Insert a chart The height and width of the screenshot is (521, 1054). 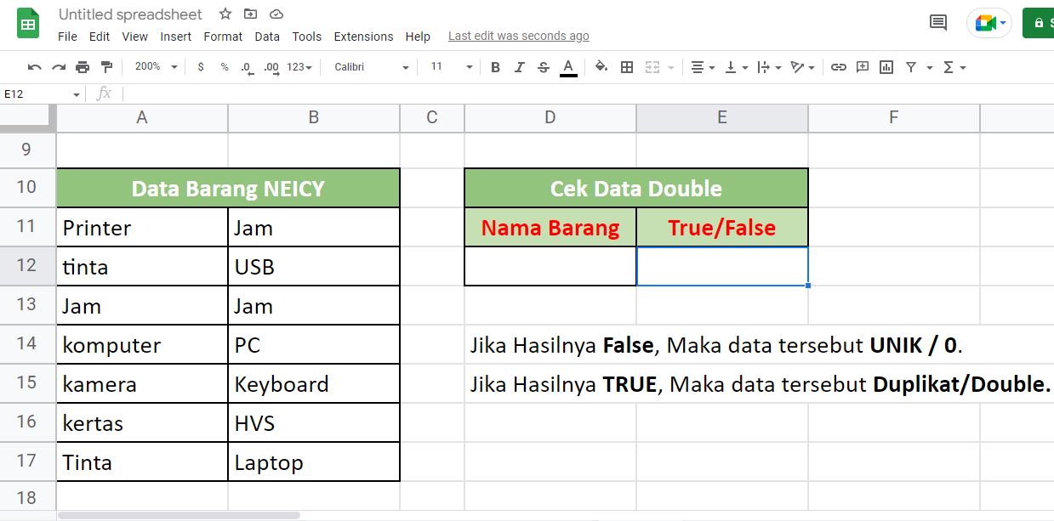tap(886, 67)
